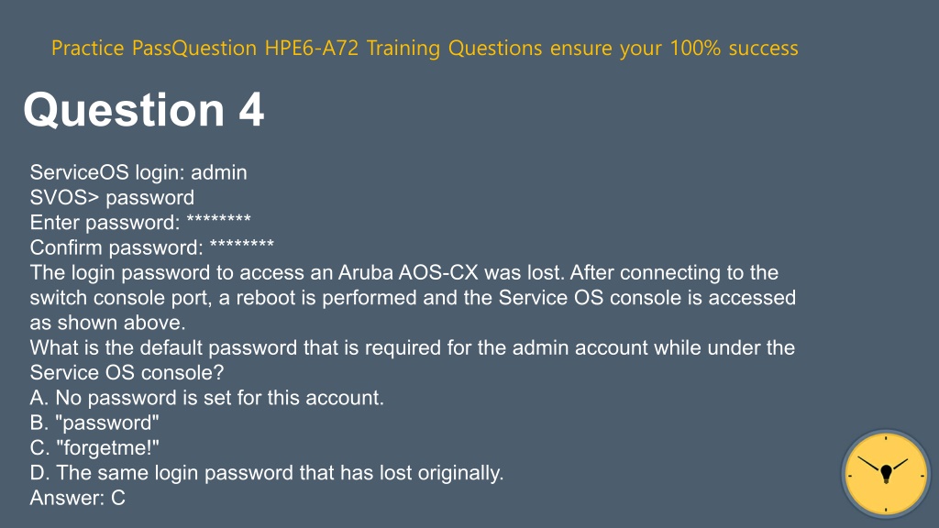Select answer option B "password"
Image resolution: width=939 pixels, height=528 pixels.
point(94,423)
